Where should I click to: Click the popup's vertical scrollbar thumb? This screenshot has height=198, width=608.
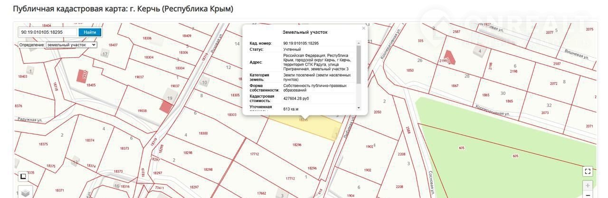click(x=359, y=64)
